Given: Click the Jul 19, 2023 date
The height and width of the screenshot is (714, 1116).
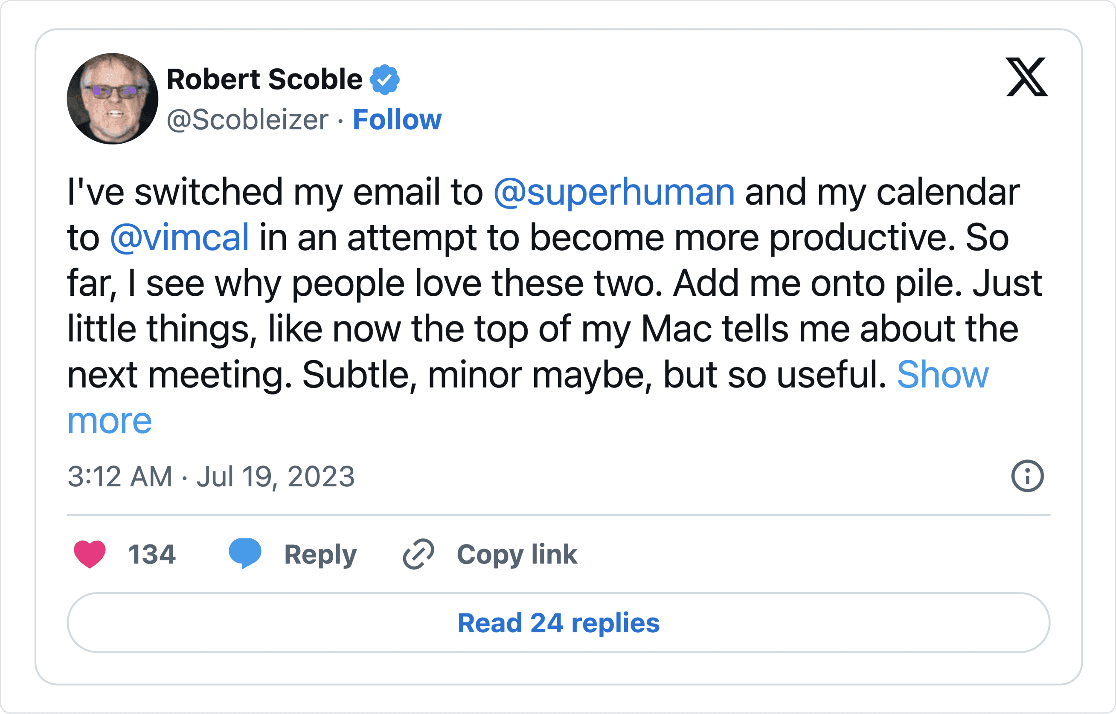Looking at the screenshot, I should [275, 476].
